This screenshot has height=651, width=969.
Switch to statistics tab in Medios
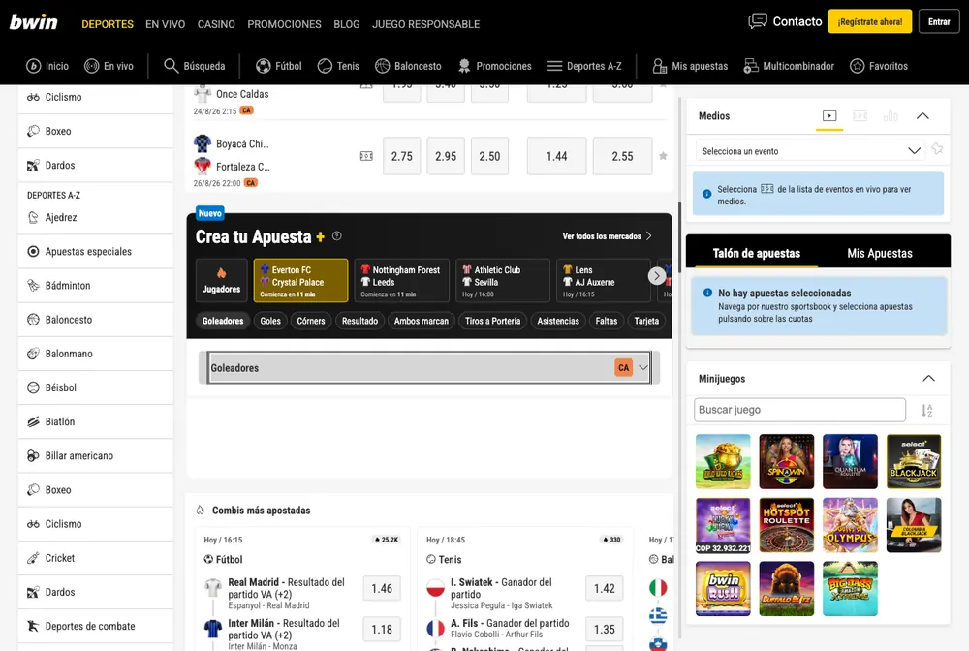click(x=891, y=116)
